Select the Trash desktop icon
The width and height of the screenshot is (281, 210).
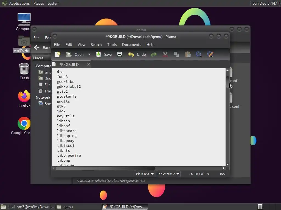(x=24, y=71)
